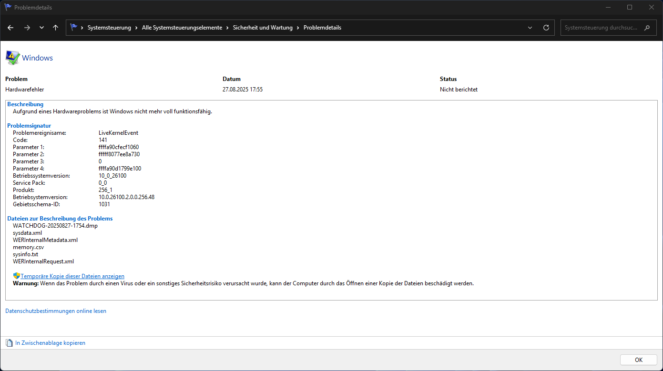Click Parameter 4 value ffffa90d1799e100
The height and width of the screenshot is (371, 663).
click(x=120, y=169)
